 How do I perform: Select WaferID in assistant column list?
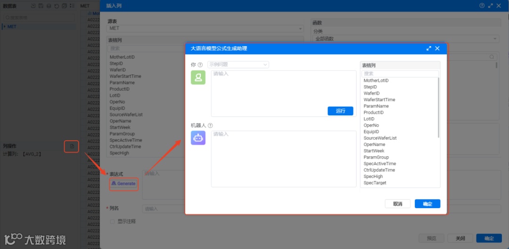click(x=371, y=93)
